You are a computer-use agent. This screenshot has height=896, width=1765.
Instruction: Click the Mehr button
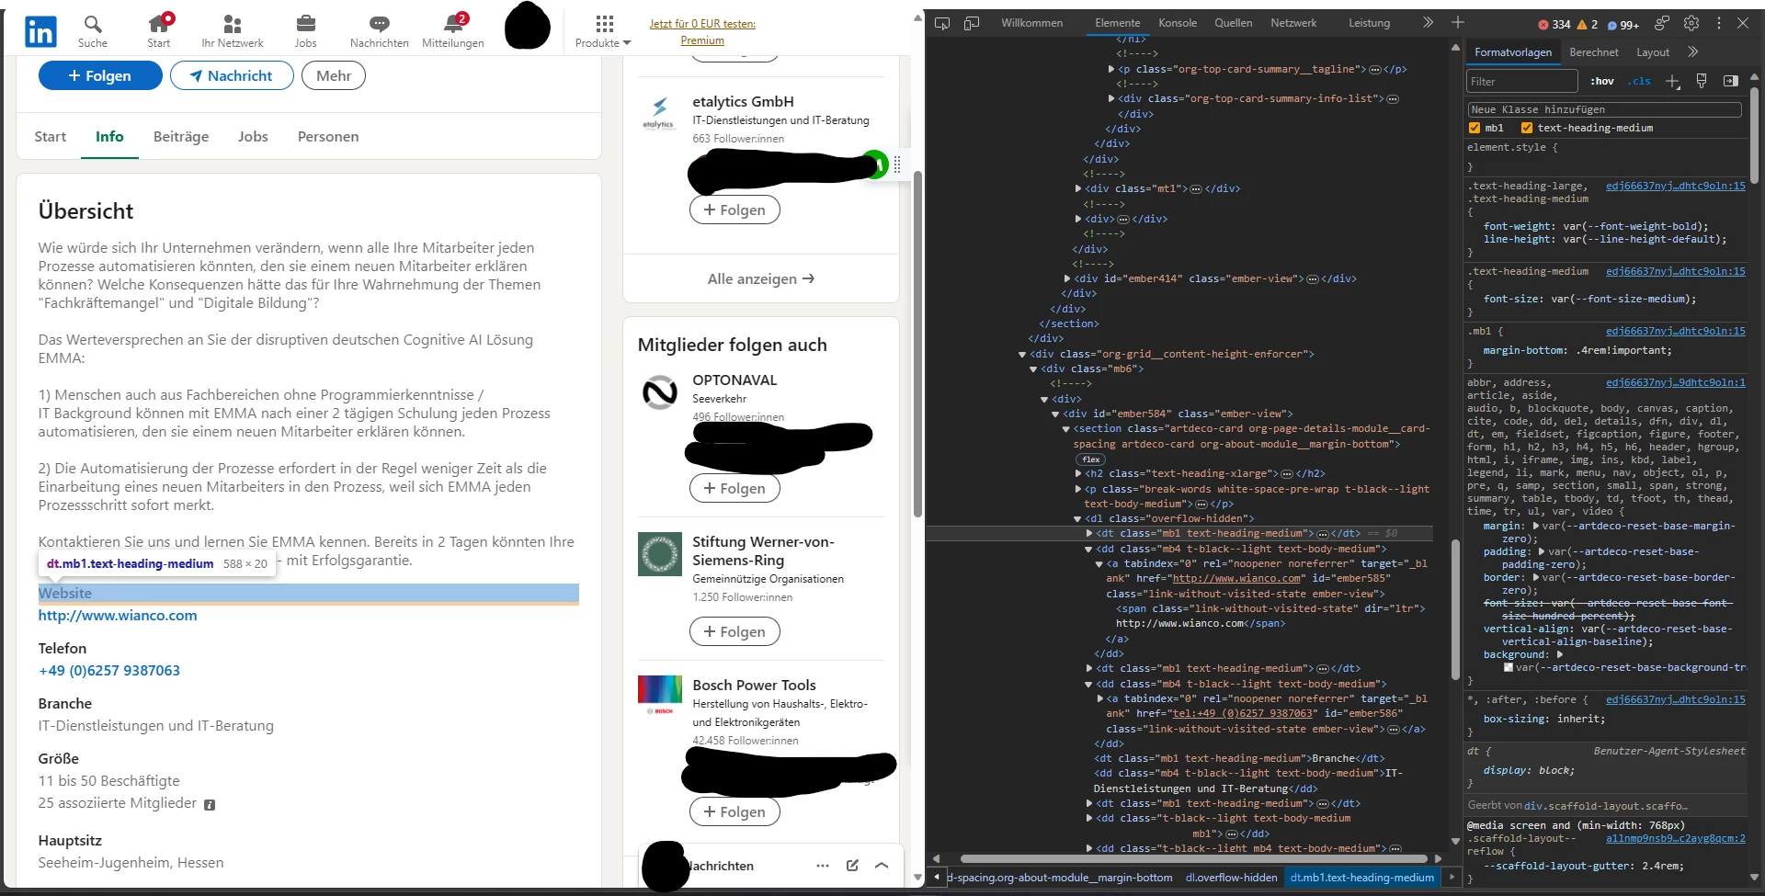(x=334, y=75)
